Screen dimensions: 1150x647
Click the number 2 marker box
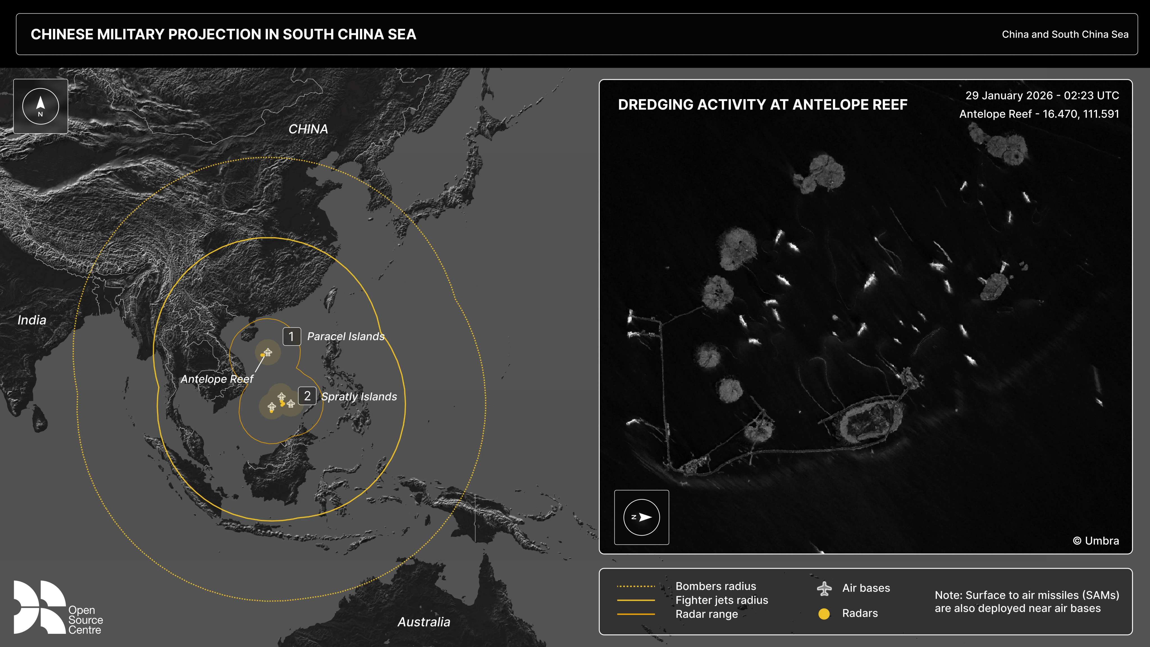point(307,396)
